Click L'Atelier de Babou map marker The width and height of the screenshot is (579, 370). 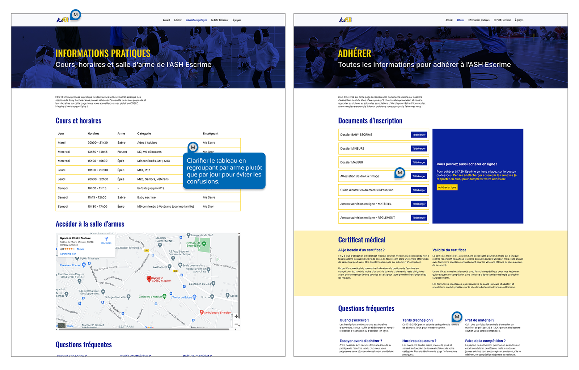tap(194, 297)
